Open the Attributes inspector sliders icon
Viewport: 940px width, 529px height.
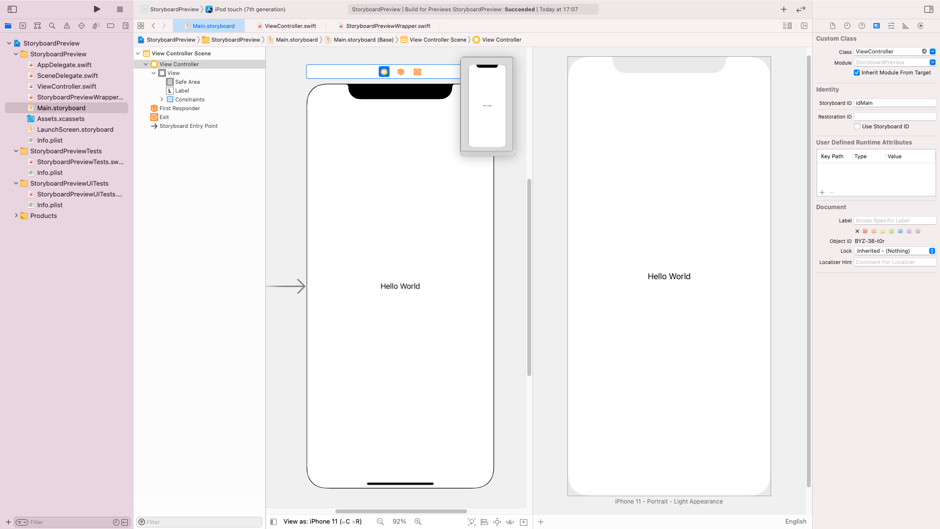pyautogui.click(x=891, y=25)
